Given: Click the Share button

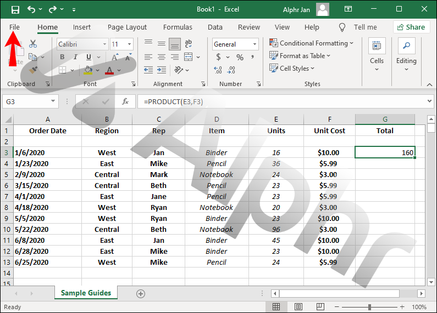Looking at the screenshot, I should point(411,27).
